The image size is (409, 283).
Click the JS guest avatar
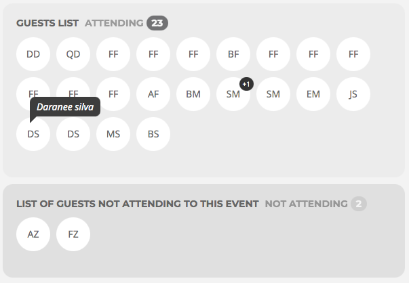tap(353, 94)
